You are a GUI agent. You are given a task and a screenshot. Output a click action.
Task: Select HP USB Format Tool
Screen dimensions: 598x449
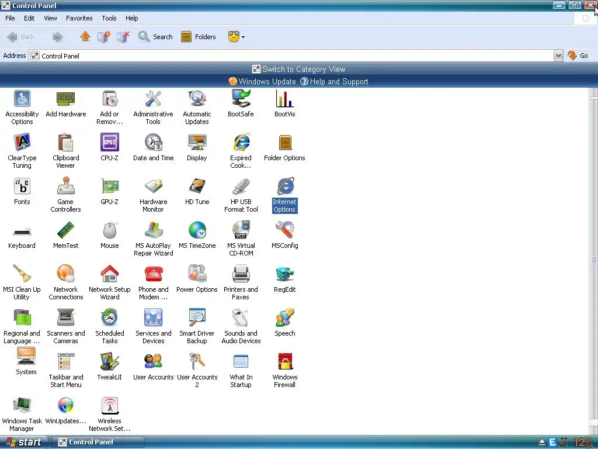click(241, 186)
